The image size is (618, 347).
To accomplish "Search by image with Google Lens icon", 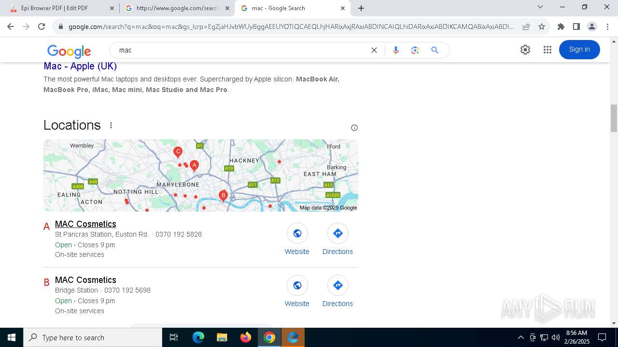I will click(x=415, y=50).
